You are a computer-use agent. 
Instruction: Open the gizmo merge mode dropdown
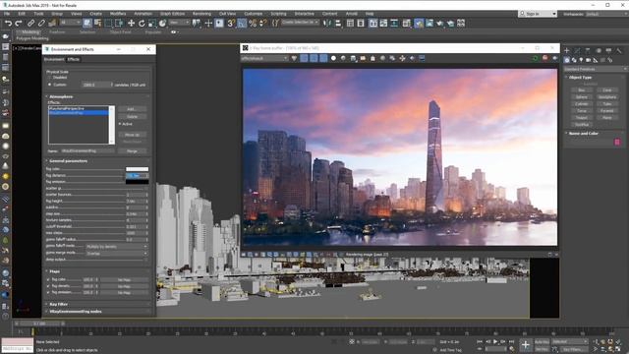(117, 254)
